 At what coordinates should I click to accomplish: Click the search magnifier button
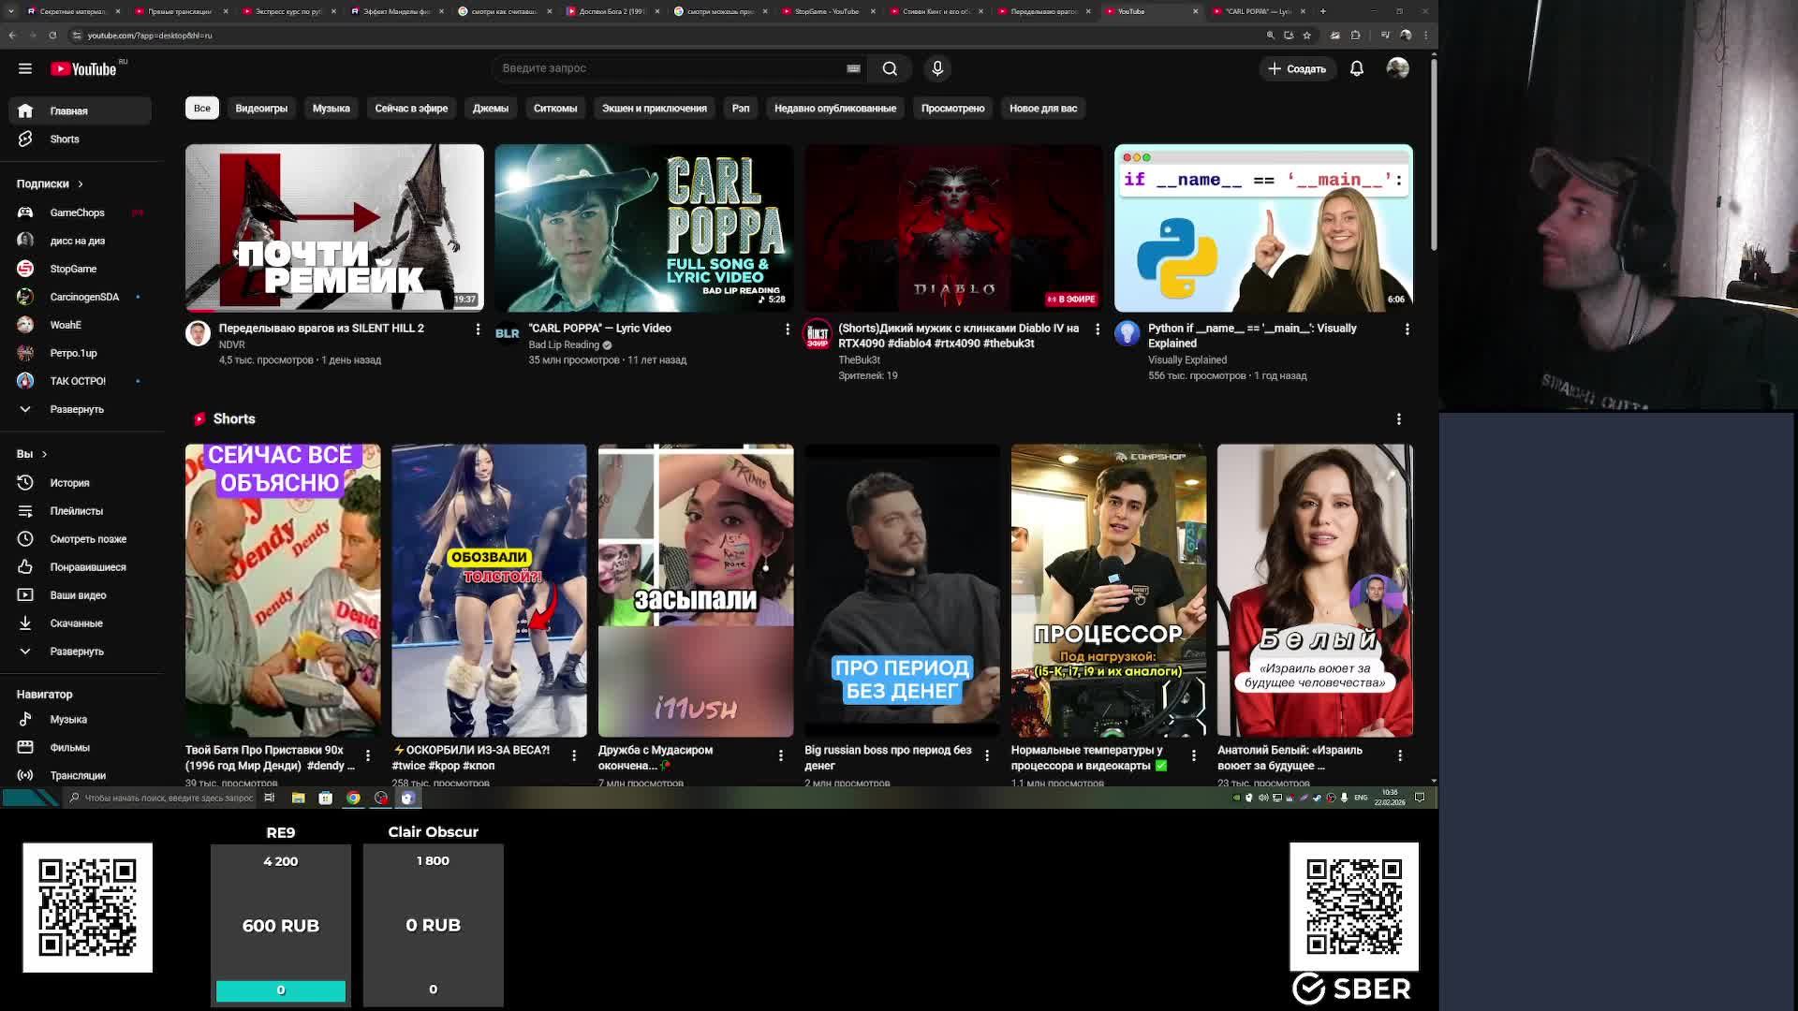click(890, 68)
